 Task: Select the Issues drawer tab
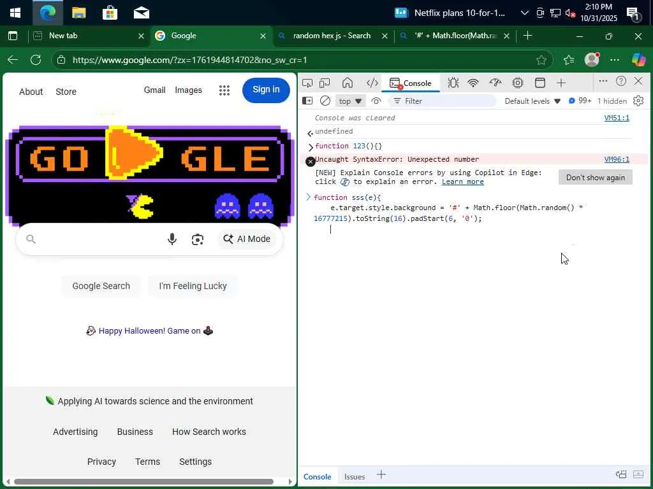pos(355,476)
